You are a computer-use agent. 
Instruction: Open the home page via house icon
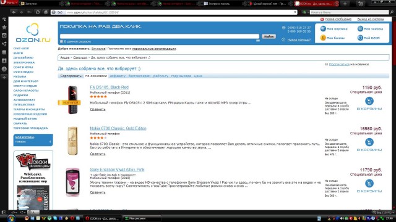(x=45, y=12)
